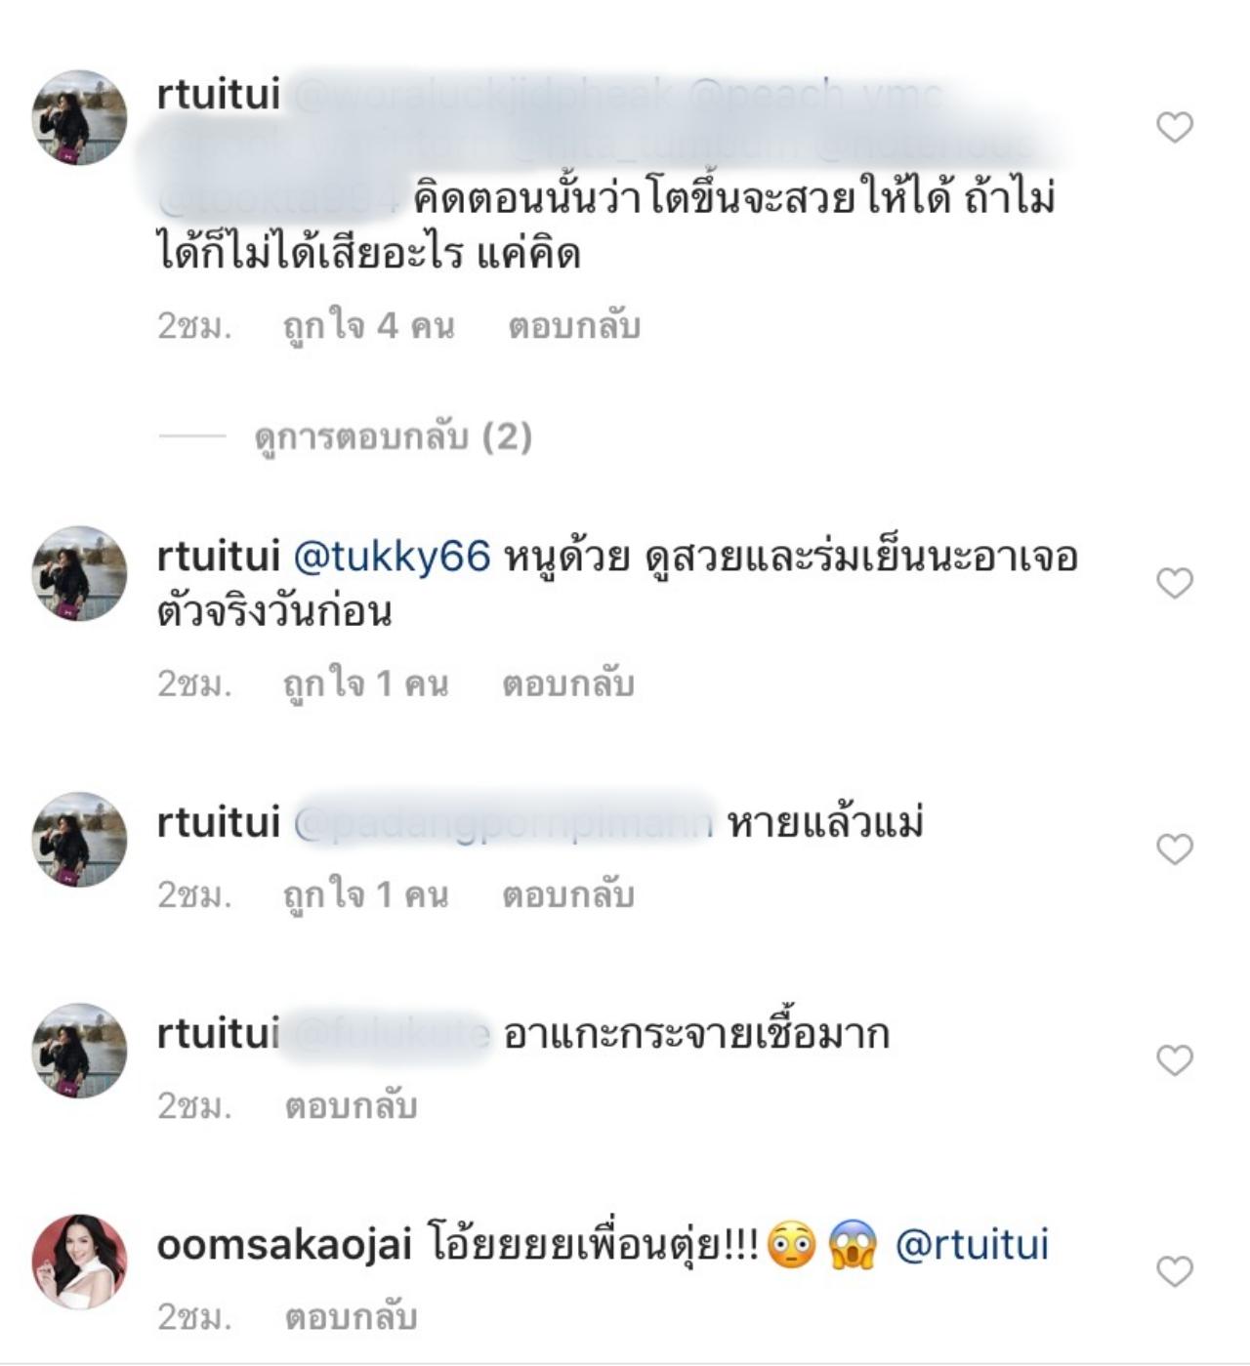Like the first rtuitui comment with the heart

[x=1175, y=127]
